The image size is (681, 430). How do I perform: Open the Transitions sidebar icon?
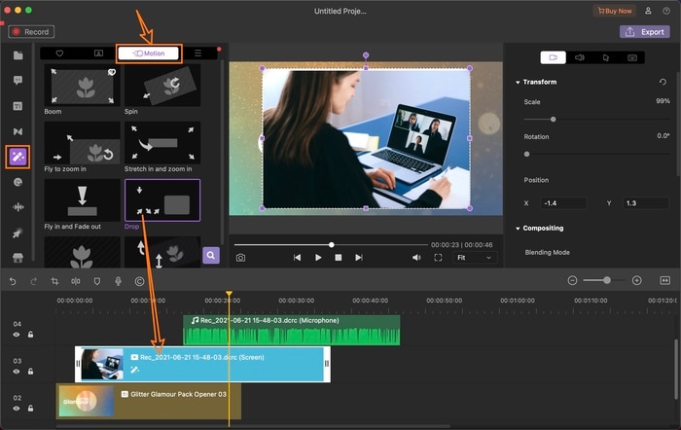18,131
